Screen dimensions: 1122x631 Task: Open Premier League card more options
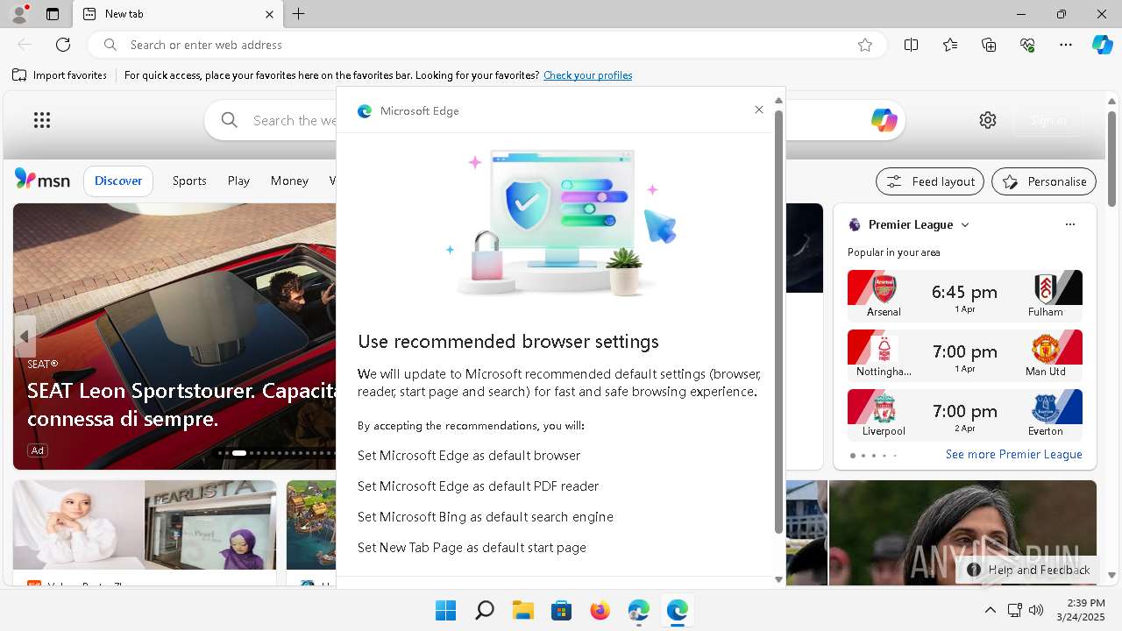click(1070, 224)
